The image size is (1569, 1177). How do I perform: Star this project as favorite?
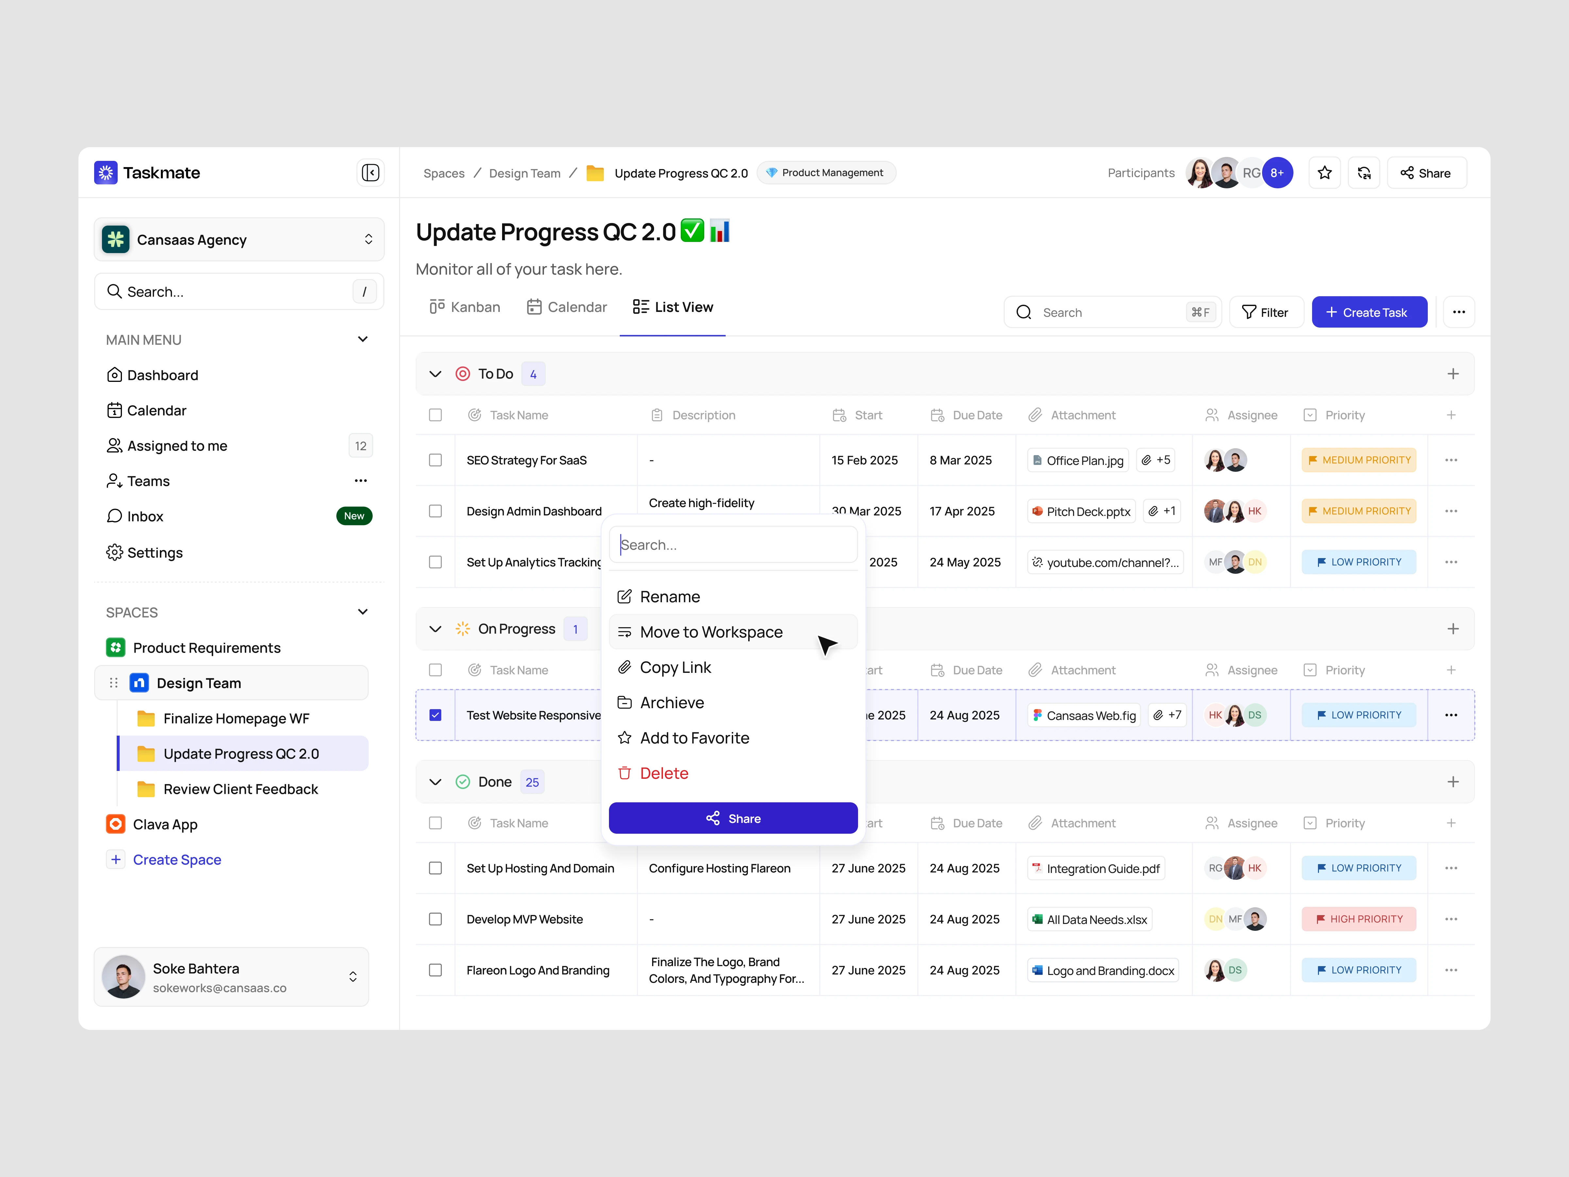(x=1324, y=173)
